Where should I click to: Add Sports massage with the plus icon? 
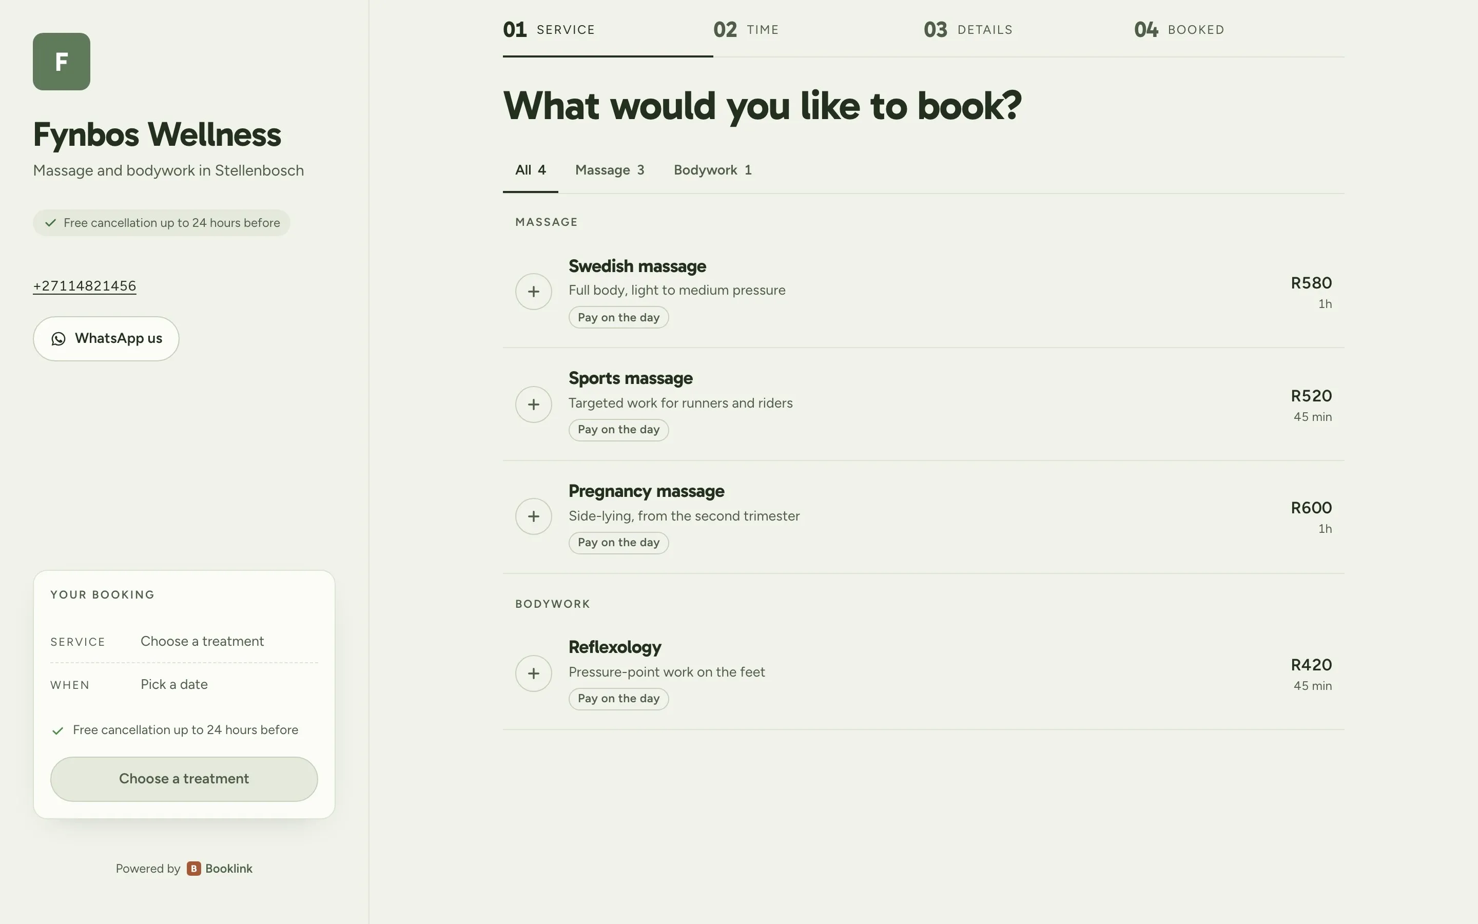[x=533, y=405]
